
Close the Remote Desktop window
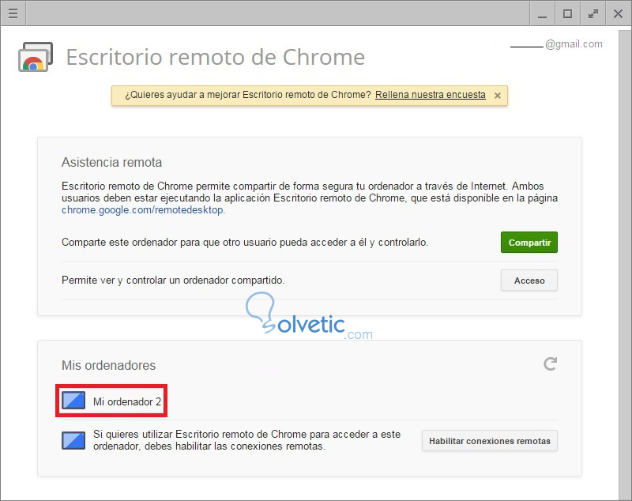coord(618,13)
